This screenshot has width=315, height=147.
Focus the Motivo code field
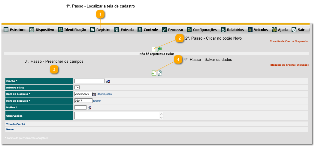coord(80,107)
